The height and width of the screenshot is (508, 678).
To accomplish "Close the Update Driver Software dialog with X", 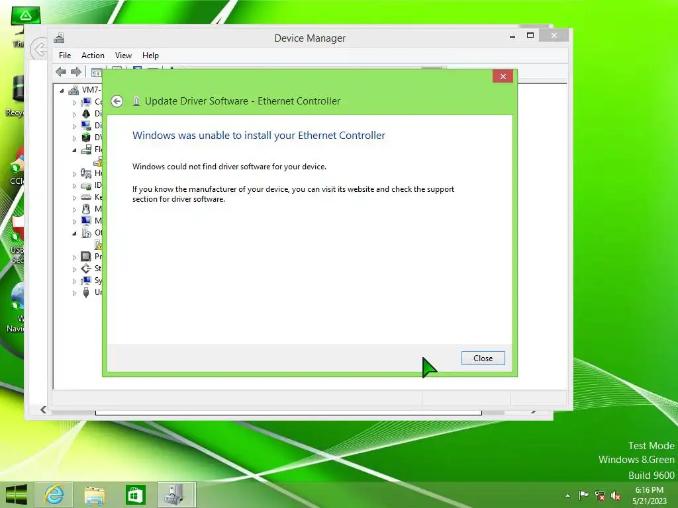I will 503,77.
